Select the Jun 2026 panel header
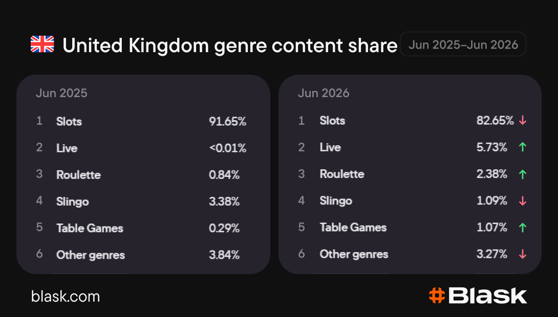 coord(324,93)
